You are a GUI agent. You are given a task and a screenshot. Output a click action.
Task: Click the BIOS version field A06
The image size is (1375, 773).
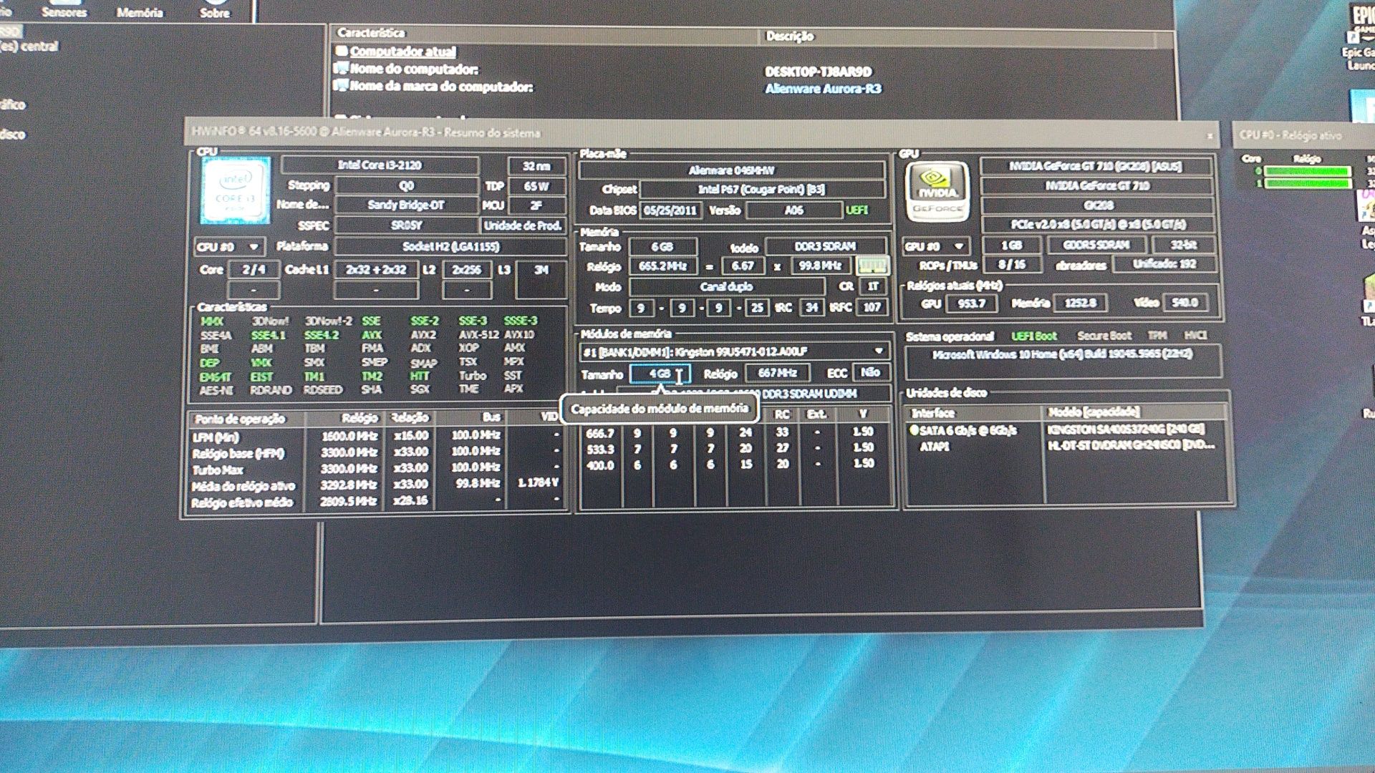pos(793,210)
